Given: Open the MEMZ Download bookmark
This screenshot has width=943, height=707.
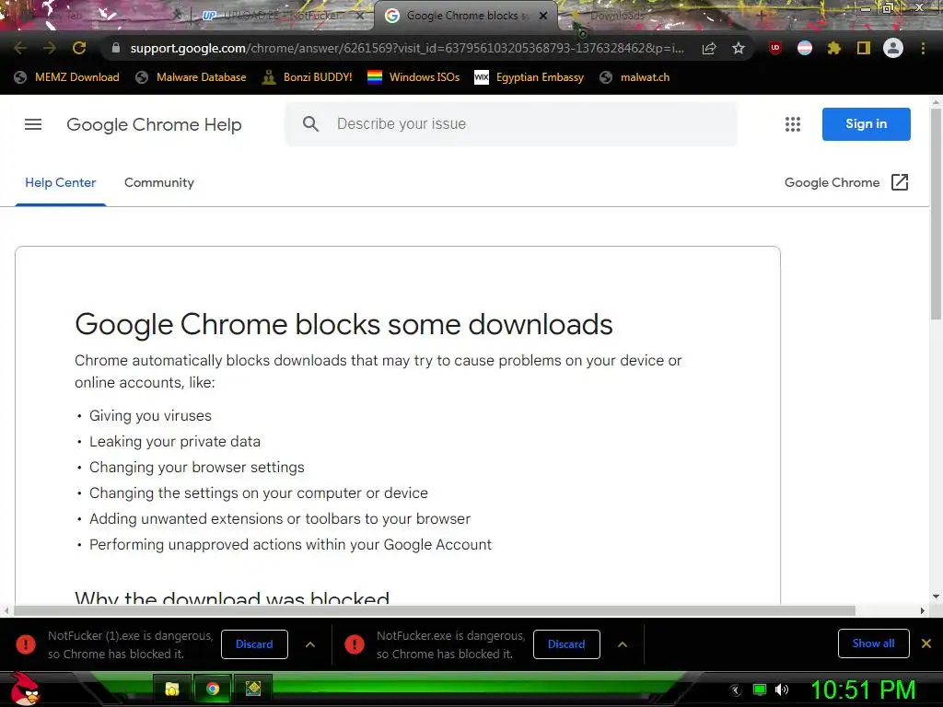Looking at the screenshot, I should 66,77.
